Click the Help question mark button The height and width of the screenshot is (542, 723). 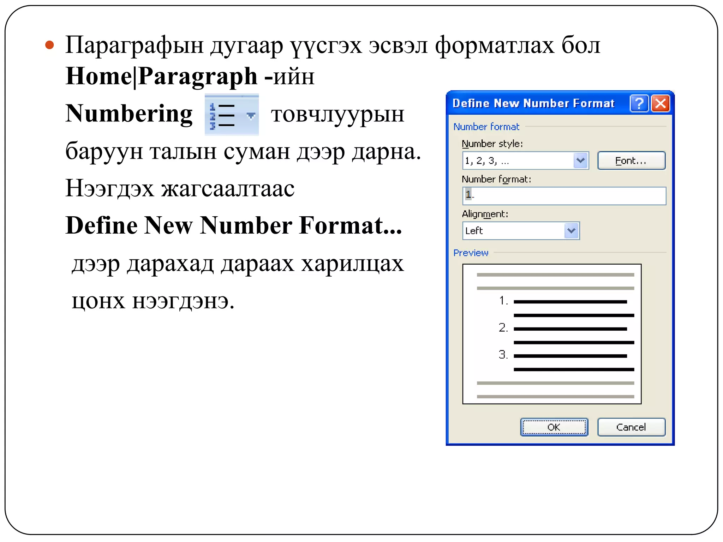[x=639, y=104]
